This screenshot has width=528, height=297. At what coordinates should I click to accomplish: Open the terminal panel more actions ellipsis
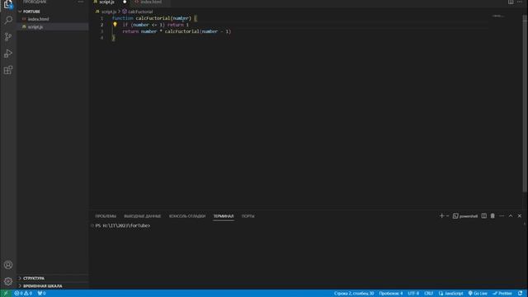502,216
